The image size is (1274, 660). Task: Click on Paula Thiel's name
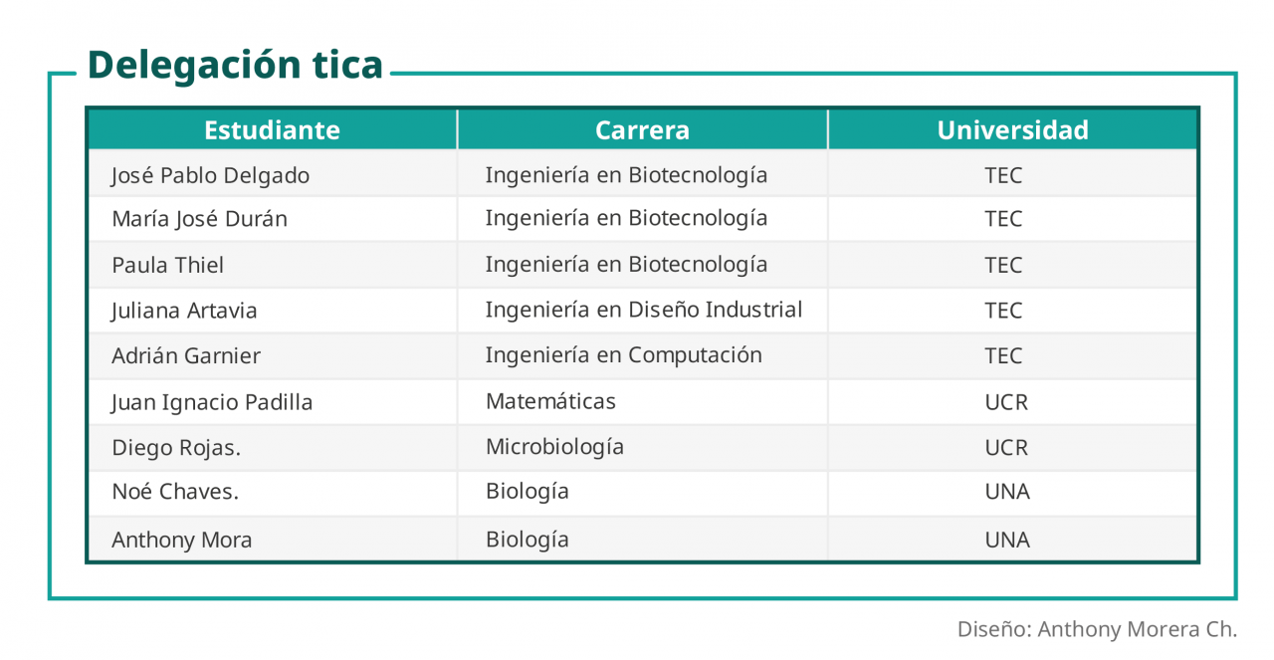(167, 266)
